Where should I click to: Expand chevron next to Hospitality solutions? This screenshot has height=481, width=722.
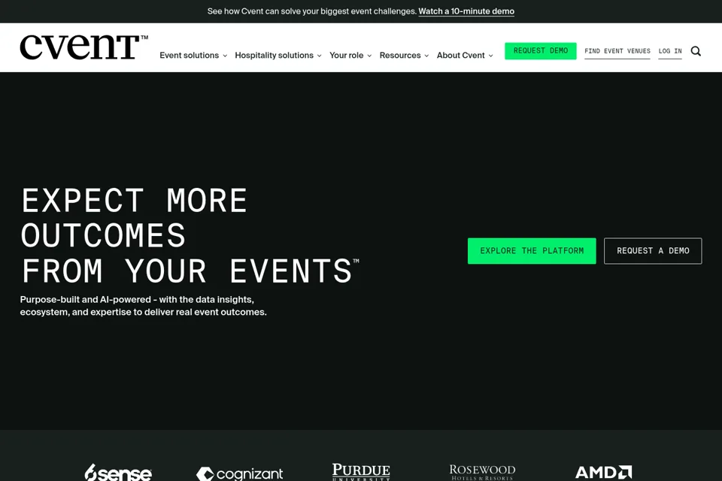click(x=319, y=56)
